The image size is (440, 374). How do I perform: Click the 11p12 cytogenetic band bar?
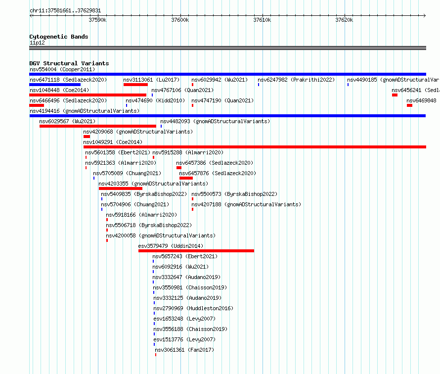coord(227,48)
